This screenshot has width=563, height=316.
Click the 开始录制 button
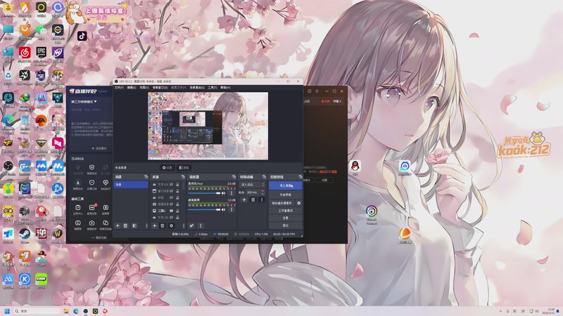(286, 195)
